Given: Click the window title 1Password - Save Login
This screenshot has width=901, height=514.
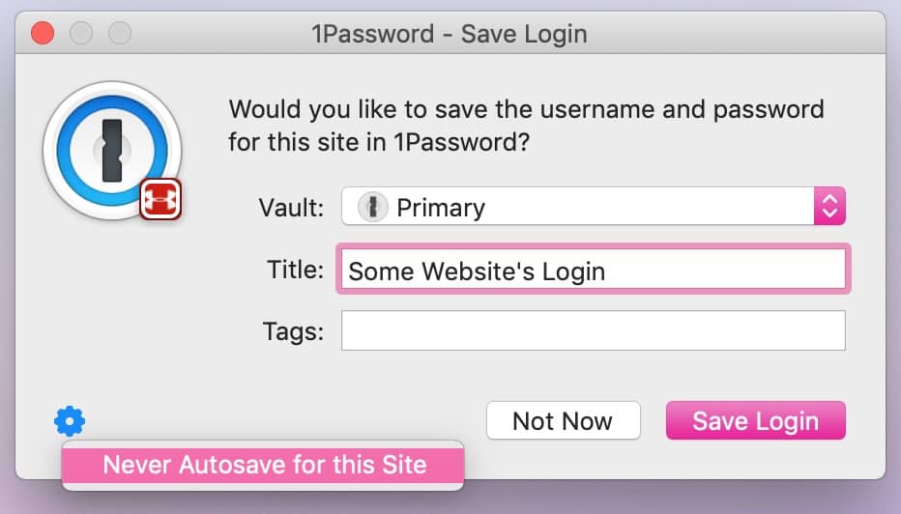Looking at the screenshot, I should click(x=450, y=34).
